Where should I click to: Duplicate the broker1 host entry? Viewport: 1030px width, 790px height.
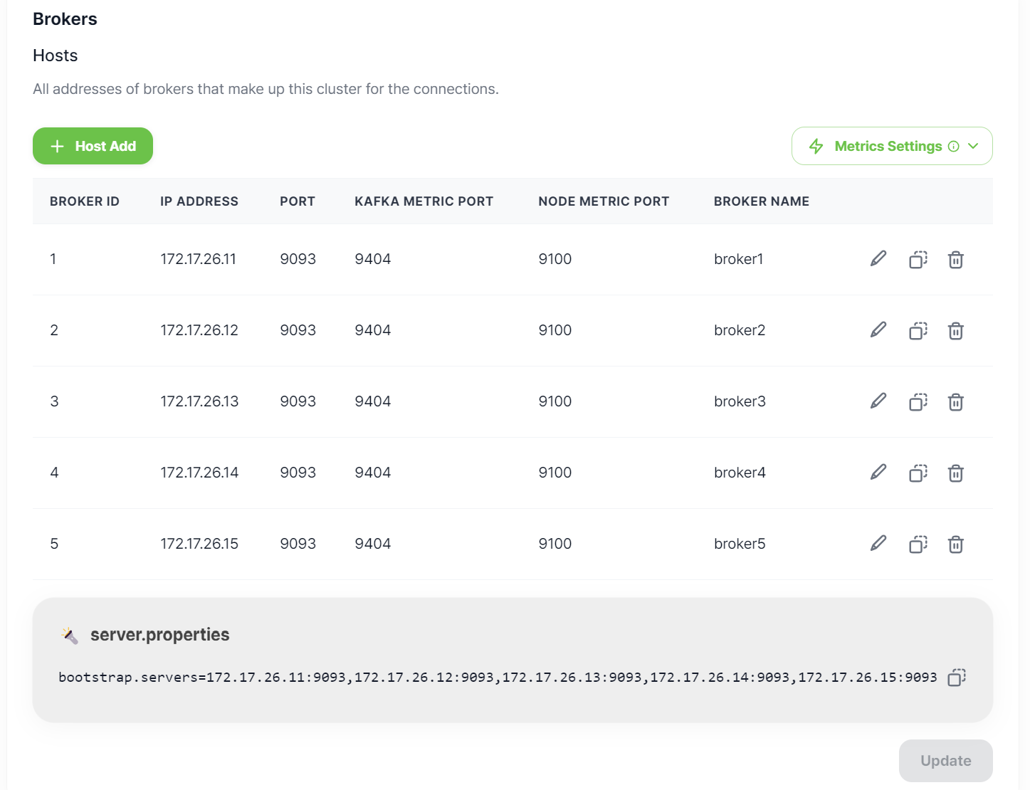918,260
